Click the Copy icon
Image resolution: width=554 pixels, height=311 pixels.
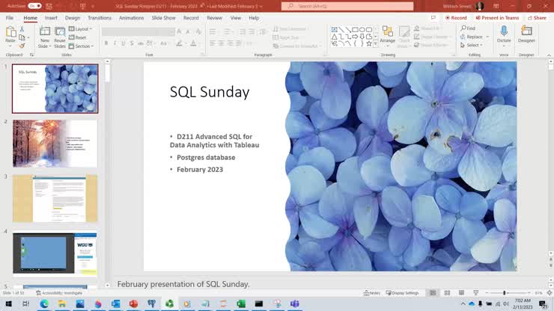pyautogui.click(x=22, y=37)
